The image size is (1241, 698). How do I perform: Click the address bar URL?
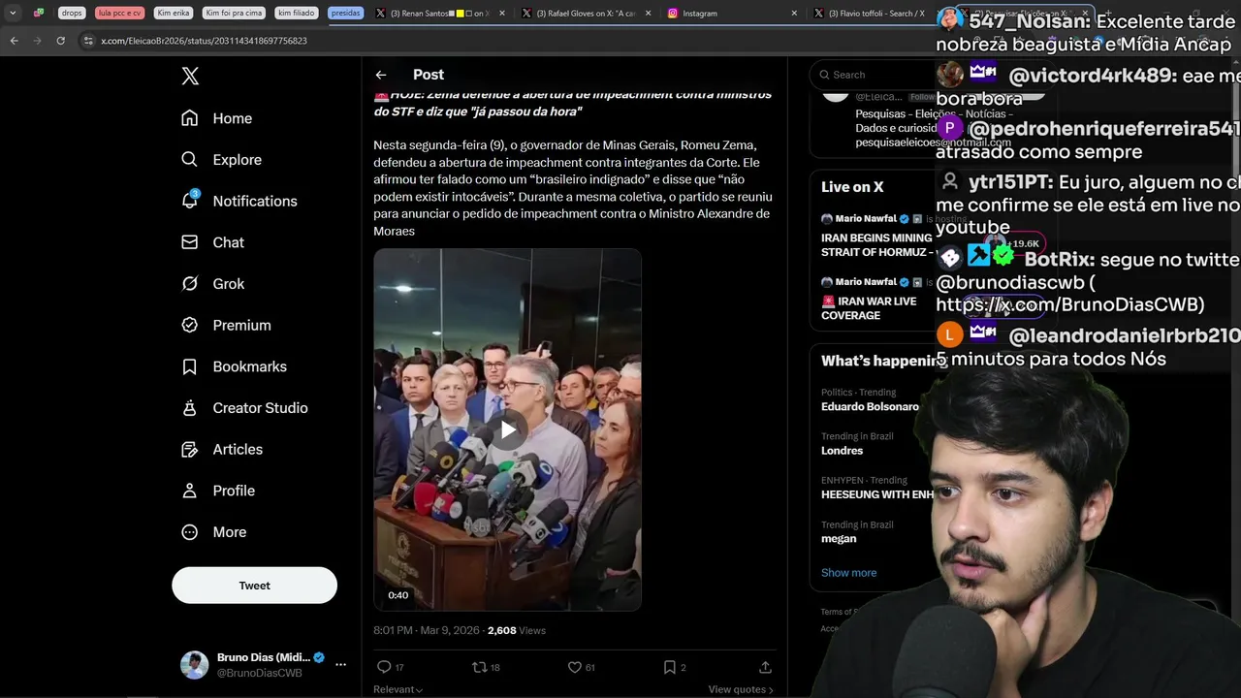tap(204, 41)
